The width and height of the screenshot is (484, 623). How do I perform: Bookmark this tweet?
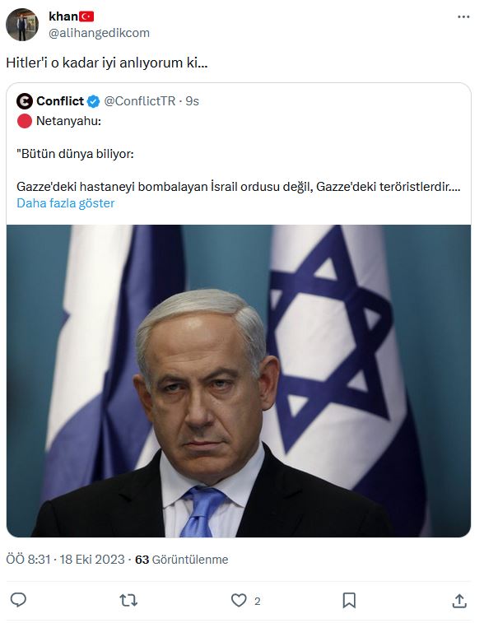(x=349, y=600)
